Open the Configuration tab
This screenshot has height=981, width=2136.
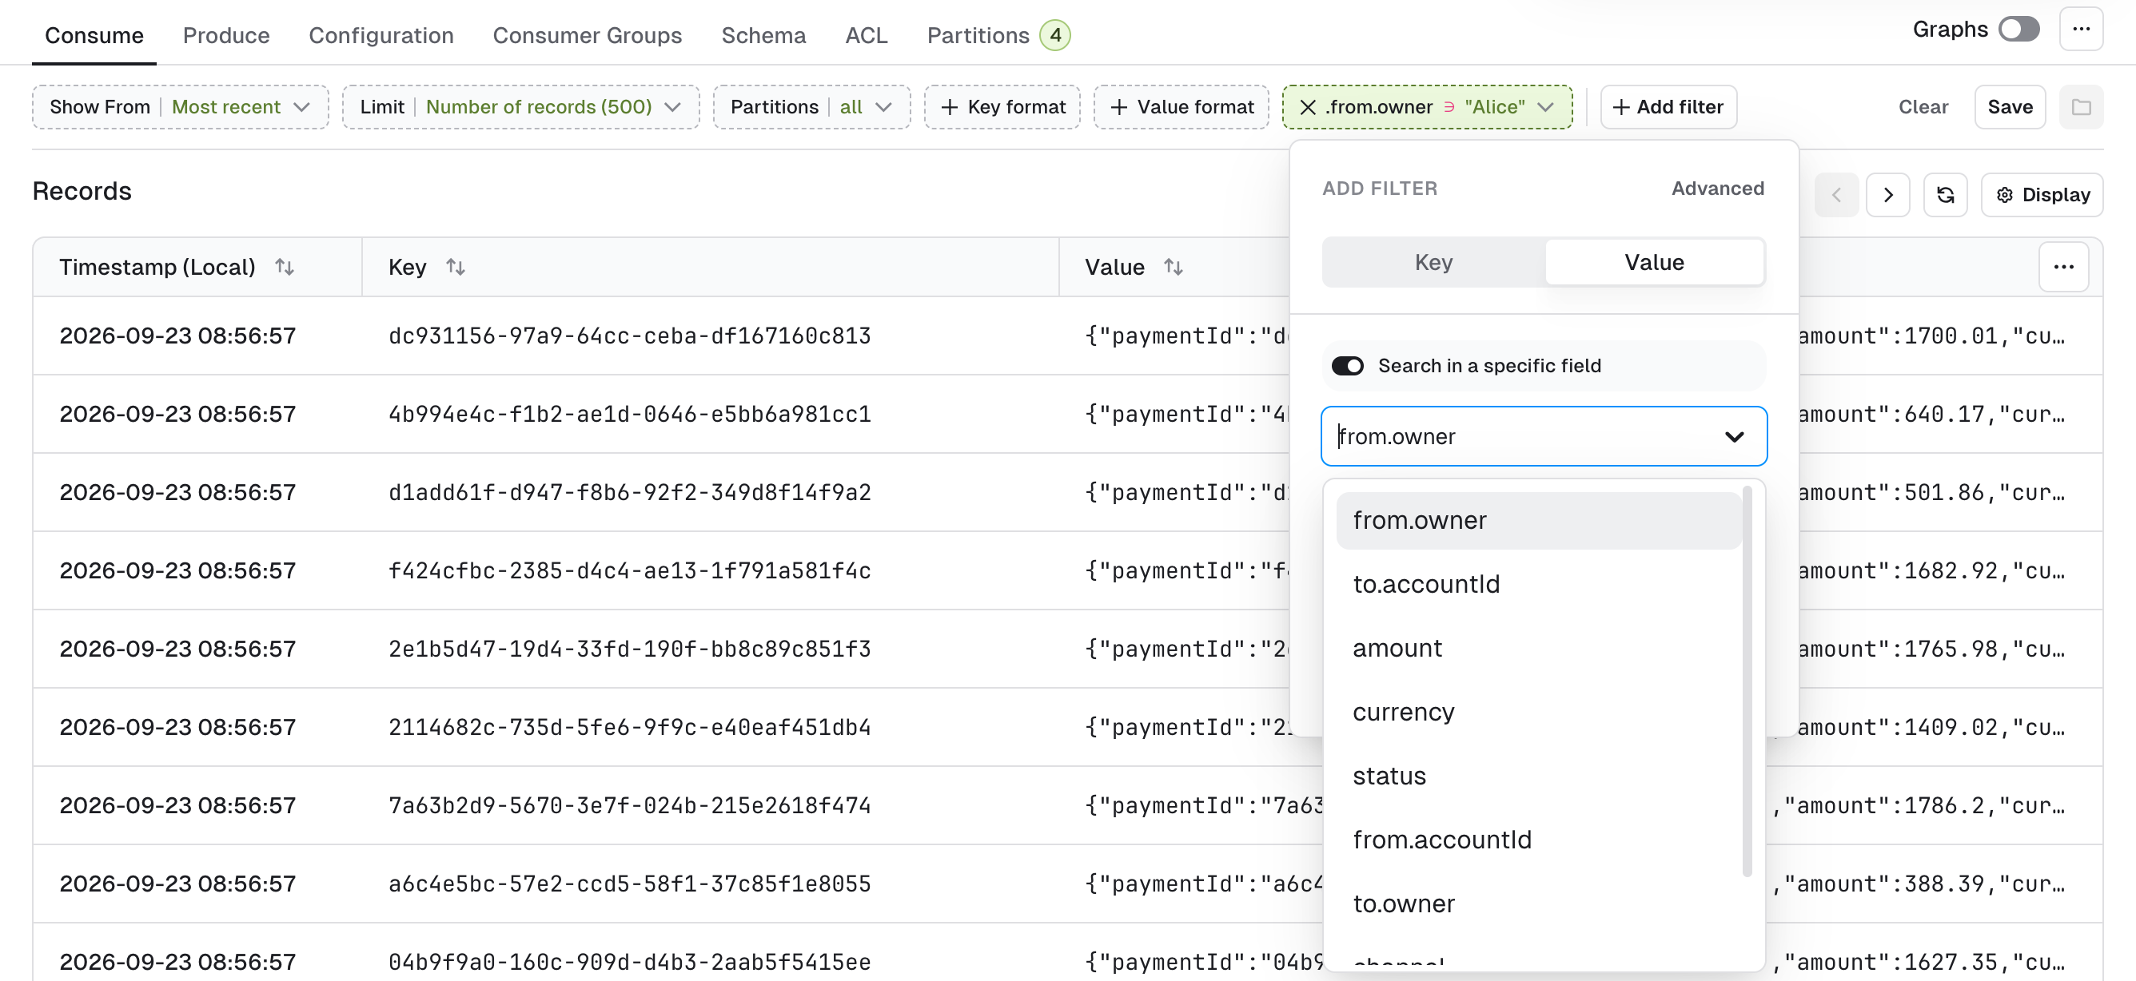(x=381, y=35)
